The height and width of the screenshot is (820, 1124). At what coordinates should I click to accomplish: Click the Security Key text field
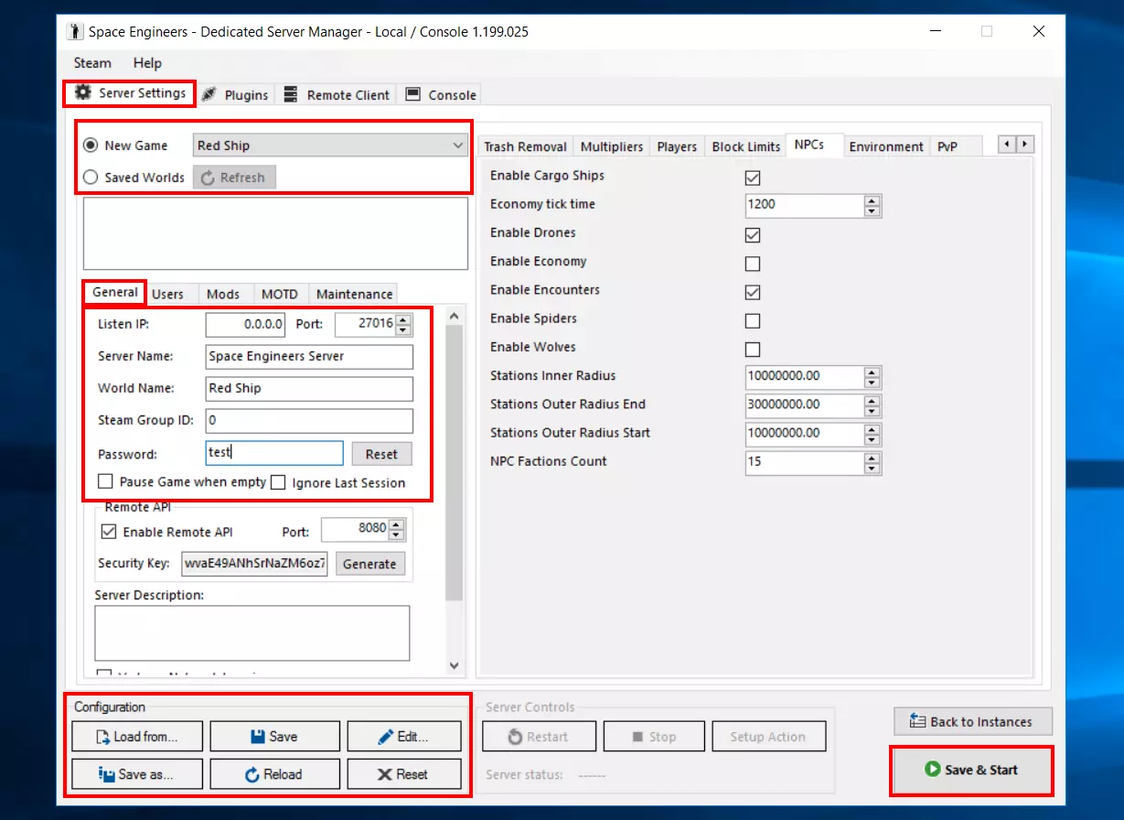pos(255,564)
